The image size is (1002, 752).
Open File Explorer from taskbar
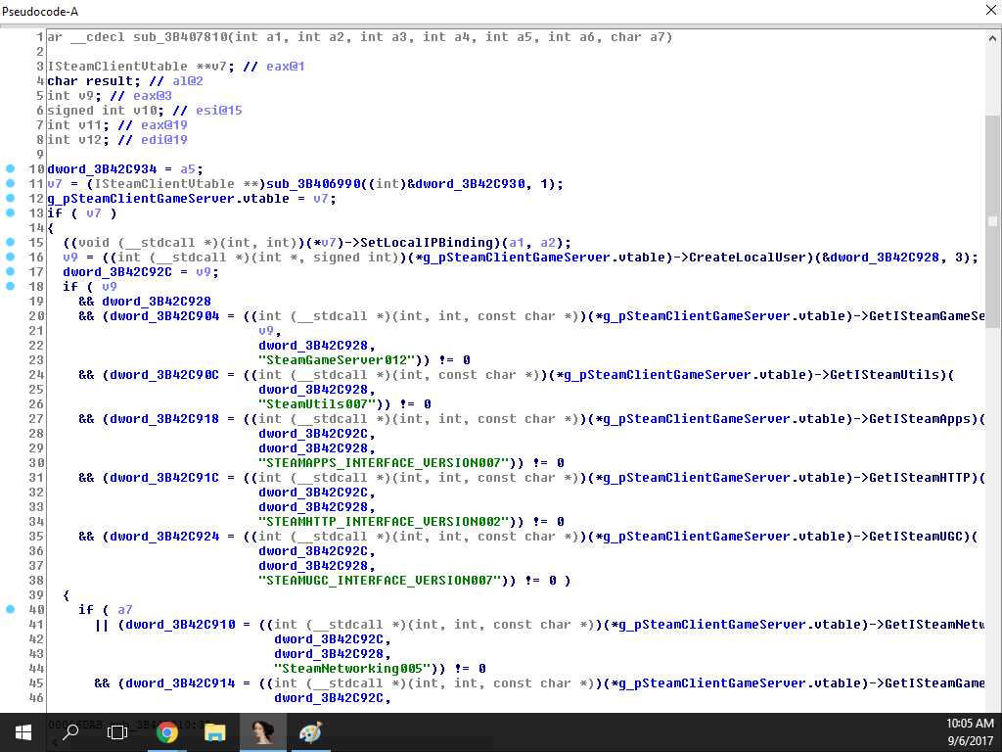pyautogui.click(x=214, y=732)
